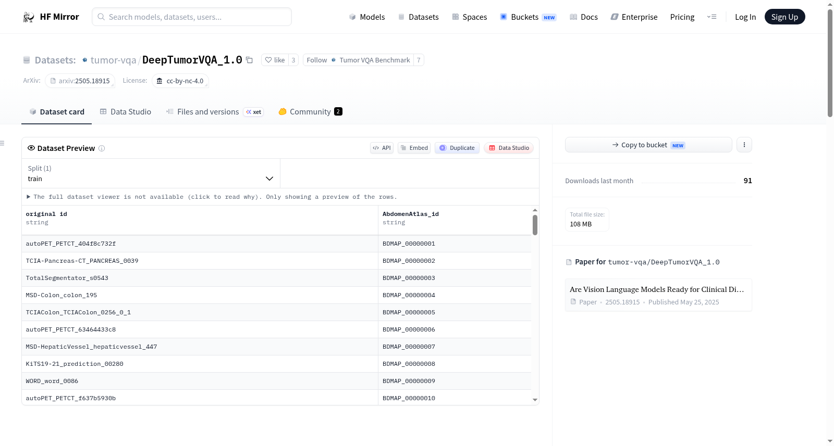Open the Pricing page
The height and width of the screenshot is (446, 834).
tap(682, 17)
